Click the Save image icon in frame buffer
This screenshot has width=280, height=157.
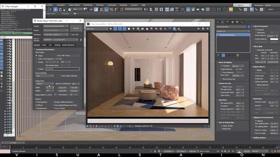tap(138, 29)
